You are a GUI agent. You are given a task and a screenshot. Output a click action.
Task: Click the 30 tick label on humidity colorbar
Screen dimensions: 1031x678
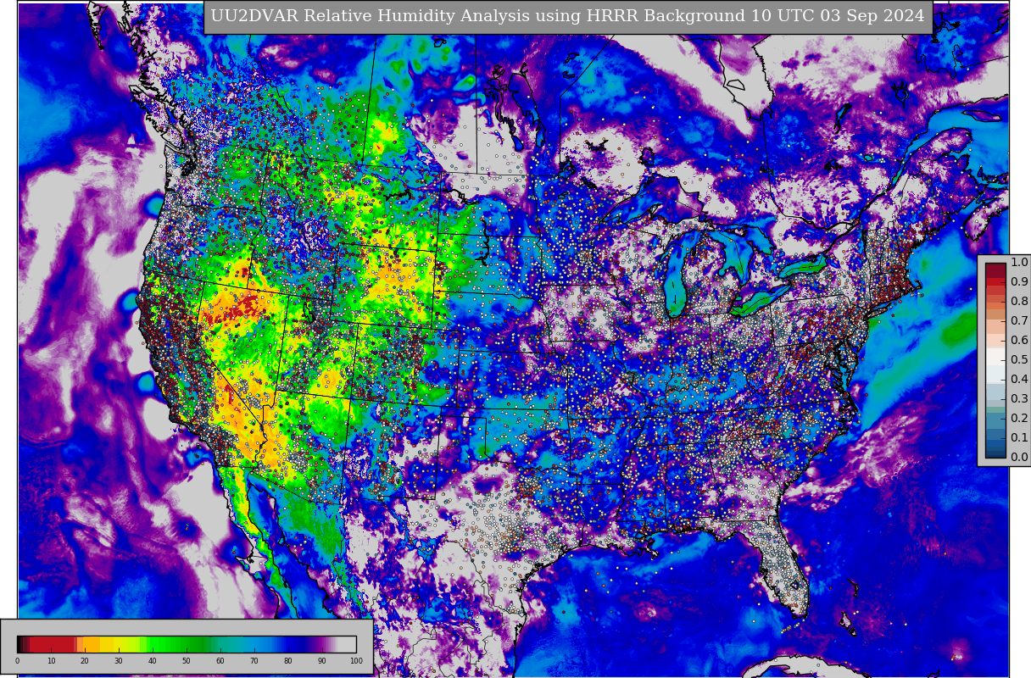pyautogui.click(x=119, y=662)
